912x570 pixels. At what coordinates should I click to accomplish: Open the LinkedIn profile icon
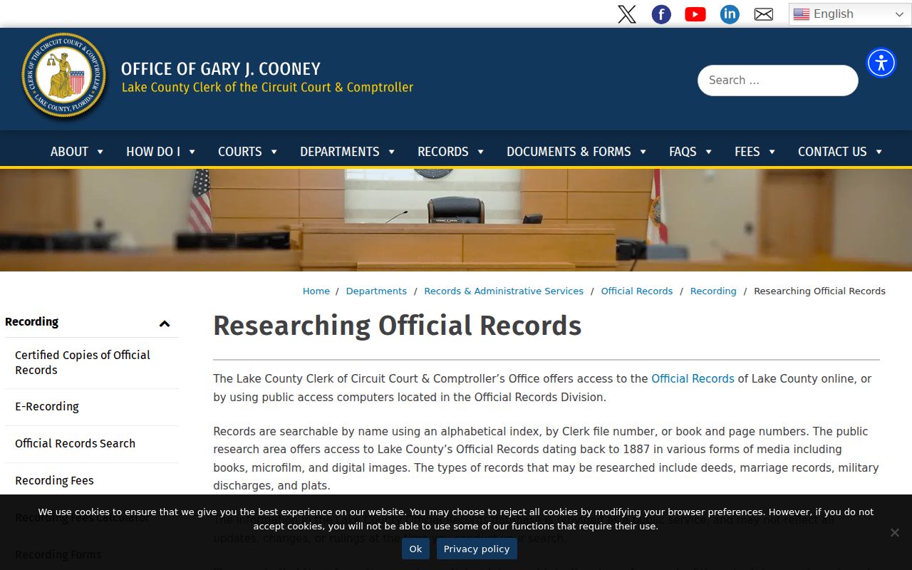click(x=730, y=14)
